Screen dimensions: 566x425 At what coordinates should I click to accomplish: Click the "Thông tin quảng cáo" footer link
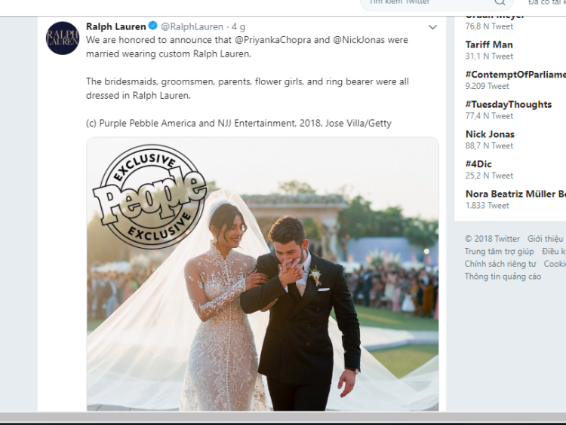pos(503,277)
